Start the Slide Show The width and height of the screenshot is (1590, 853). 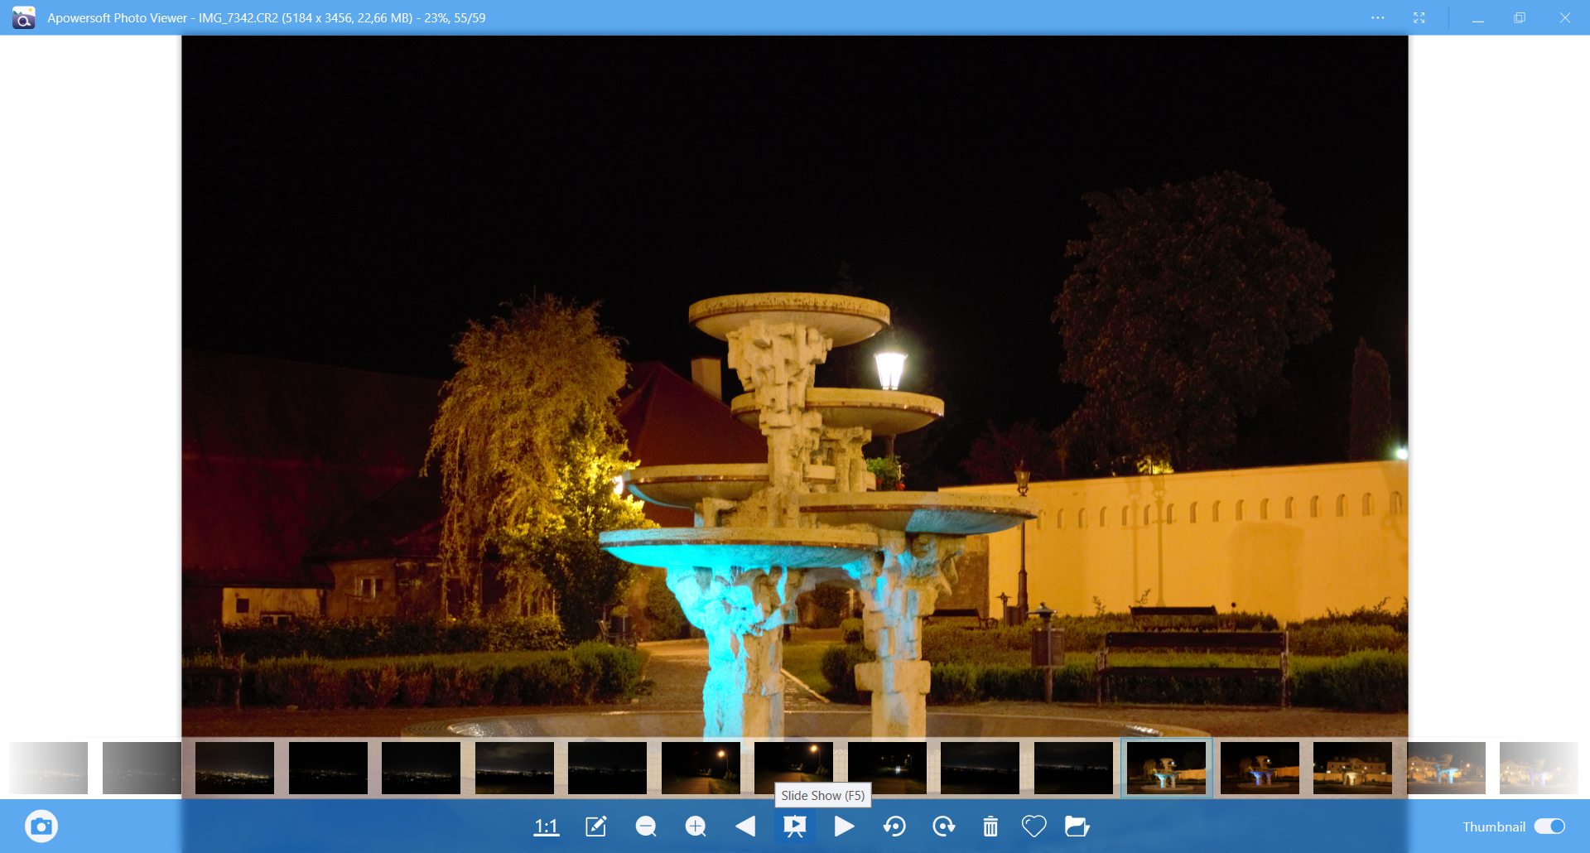(x=795, y=826)
